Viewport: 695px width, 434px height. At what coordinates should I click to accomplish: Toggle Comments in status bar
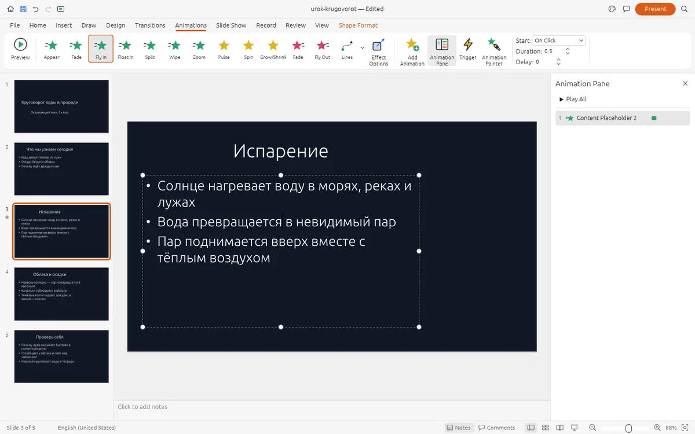click(497, 428)
